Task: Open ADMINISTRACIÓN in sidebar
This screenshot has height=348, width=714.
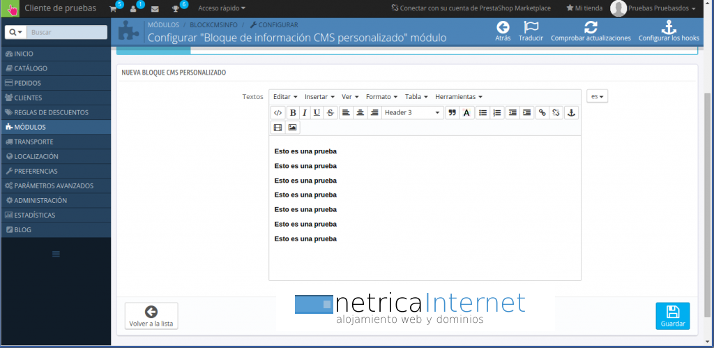Action: 56,200
